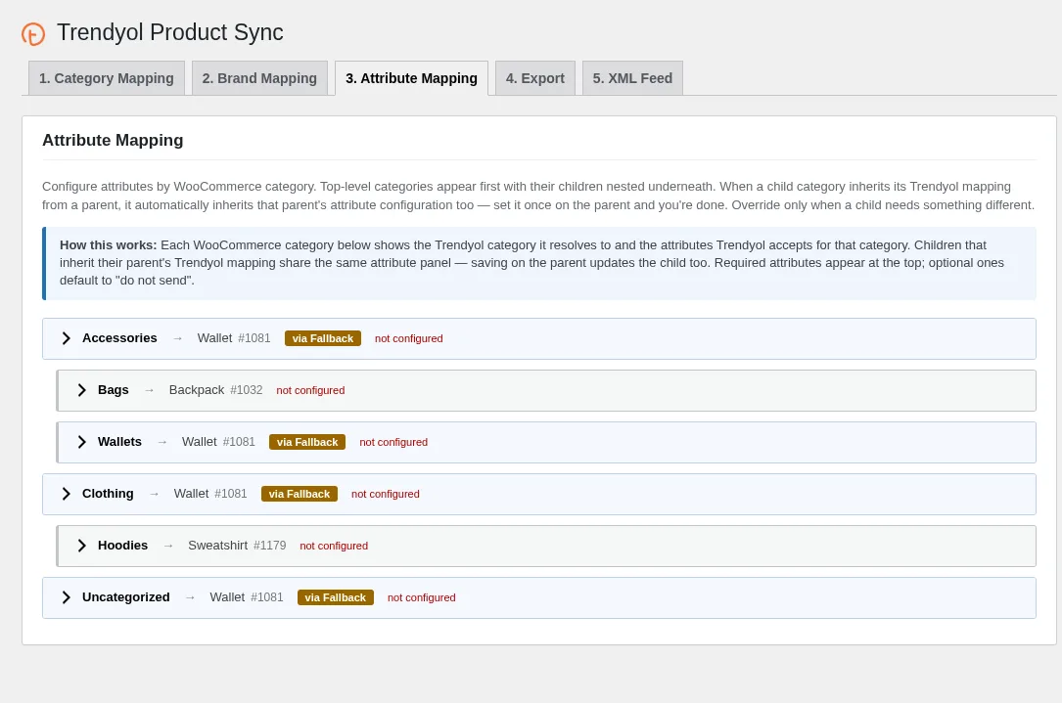Click 'not configured' status on Hoodies row

(x=334, y=546)
